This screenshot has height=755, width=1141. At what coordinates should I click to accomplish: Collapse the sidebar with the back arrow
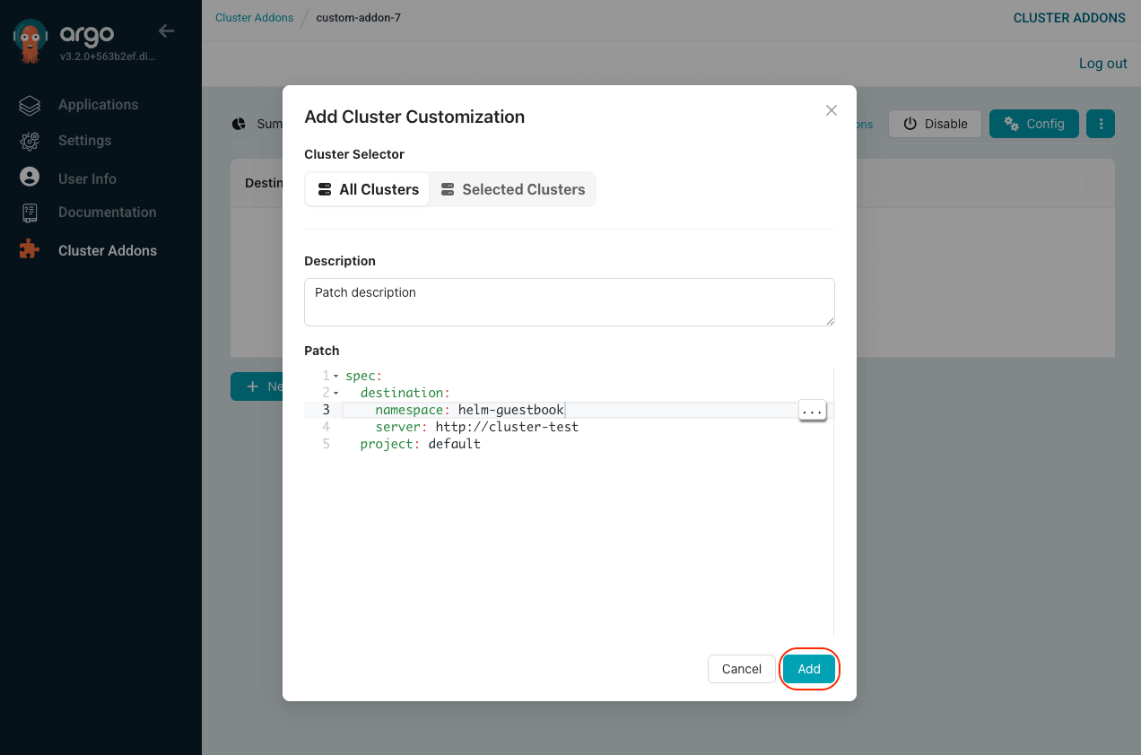[x=167, y=30]
